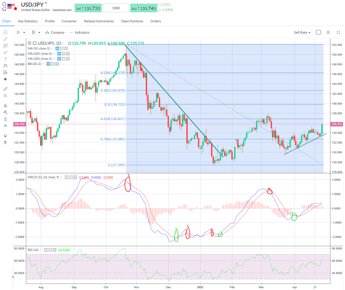Open RSI (14) settings gear
Viewport: 345px width, 290px height.
50,250
